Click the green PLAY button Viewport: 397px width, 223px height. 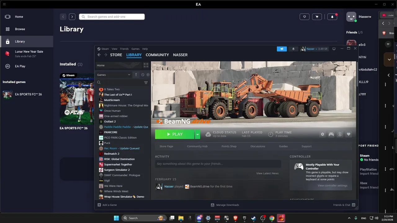tap(175, 134)
